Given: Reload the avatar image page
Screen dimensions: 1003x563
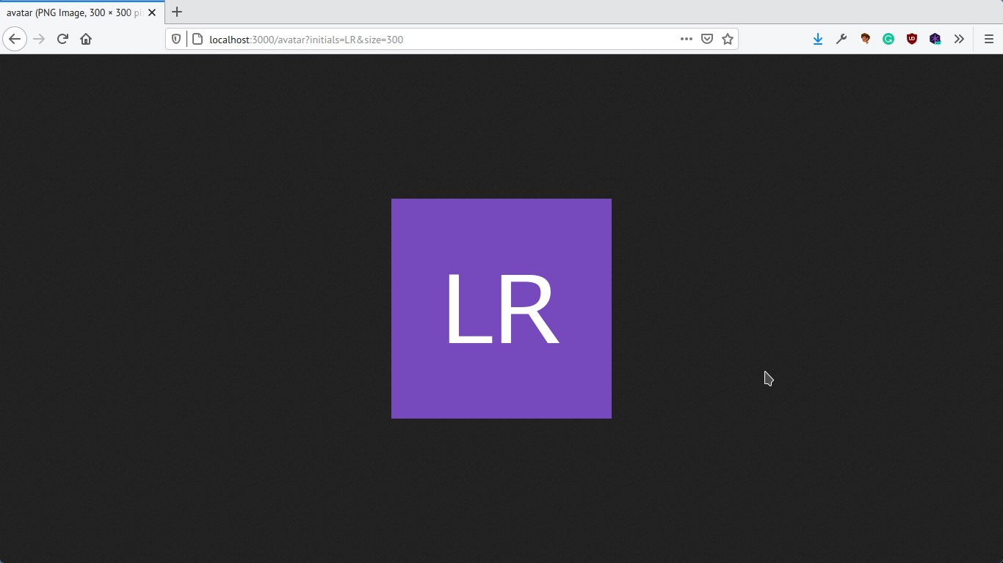Looking at the screenshot, I should coord(62,38).
